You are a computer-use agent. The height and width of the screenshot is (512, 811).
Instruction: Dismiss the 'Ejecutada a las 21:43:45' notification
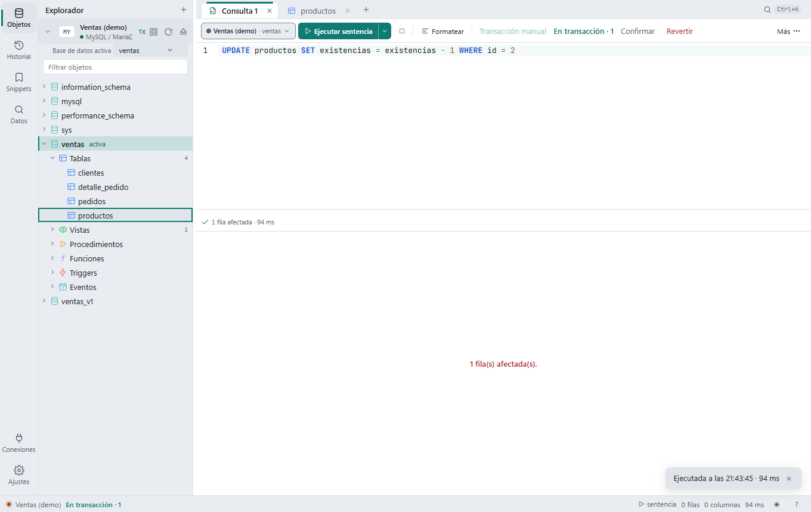(789, 479)
